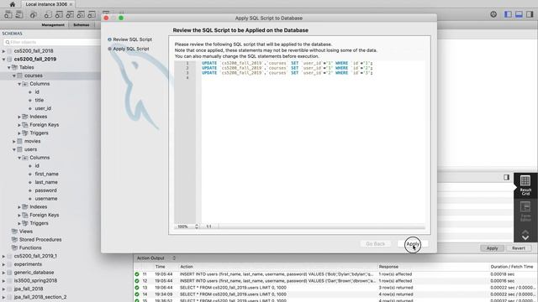Select the generic_database schema

pos(34,273)
